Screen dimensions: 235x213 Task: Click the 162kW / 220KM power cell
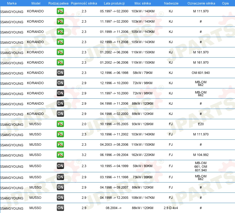coord(143,155)
